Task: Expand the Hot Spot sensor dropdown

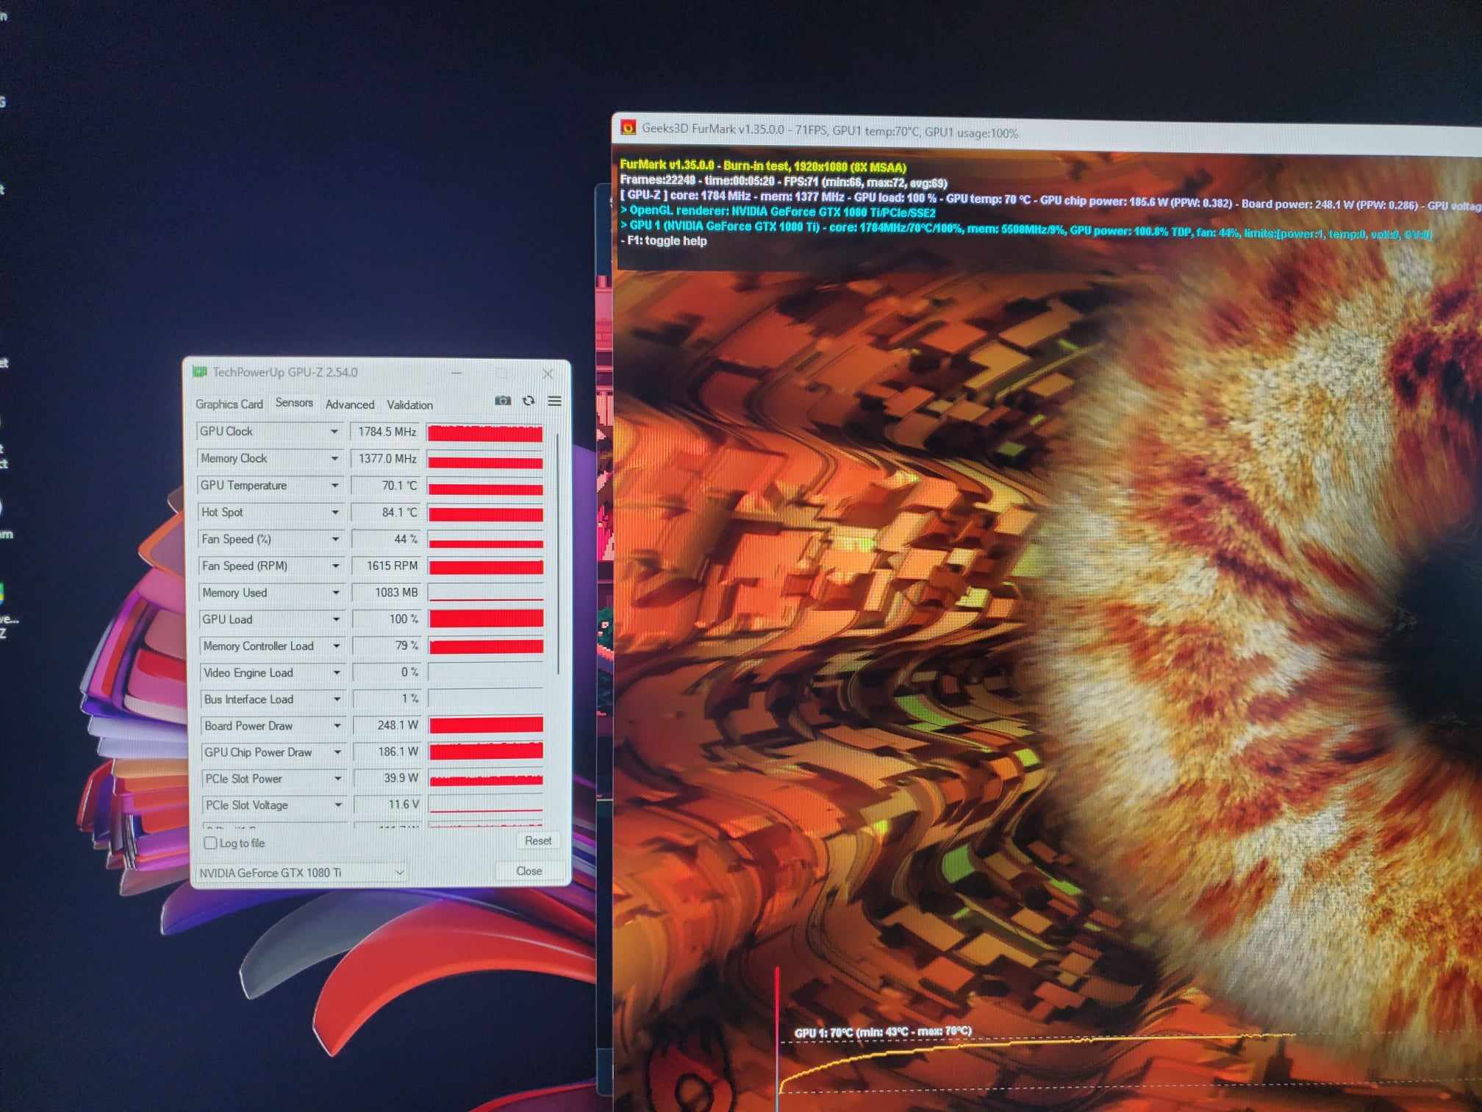Action: [x=334, y=513]
